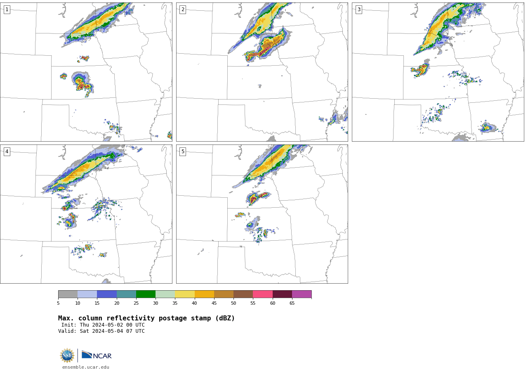Viewport: 528px width, 372px height.
Task: Click the colorbar tick label 50
Action: [233, 303]
